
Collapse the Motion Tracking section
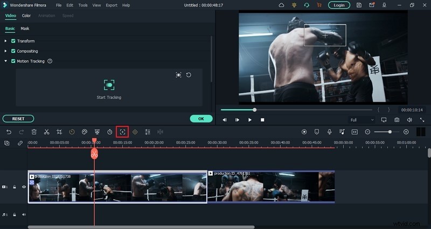tap(5, 61)
